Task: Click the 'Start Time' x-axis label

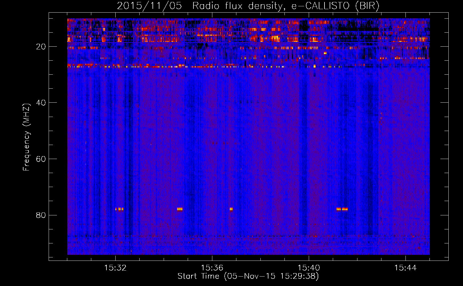Action: [x=198, y=276]
